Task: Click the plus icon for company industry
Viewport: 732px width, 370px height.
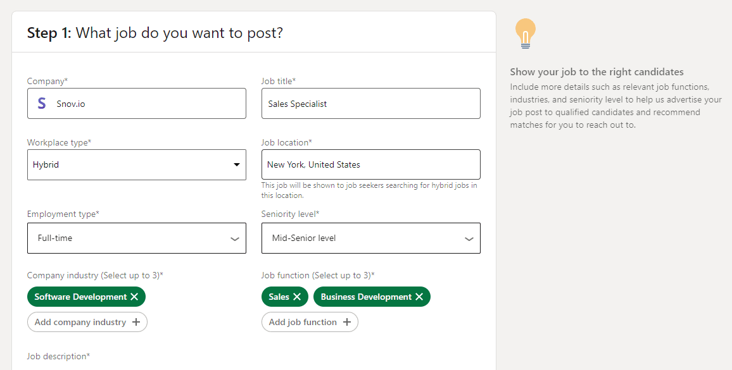Action: click(136, 322)
